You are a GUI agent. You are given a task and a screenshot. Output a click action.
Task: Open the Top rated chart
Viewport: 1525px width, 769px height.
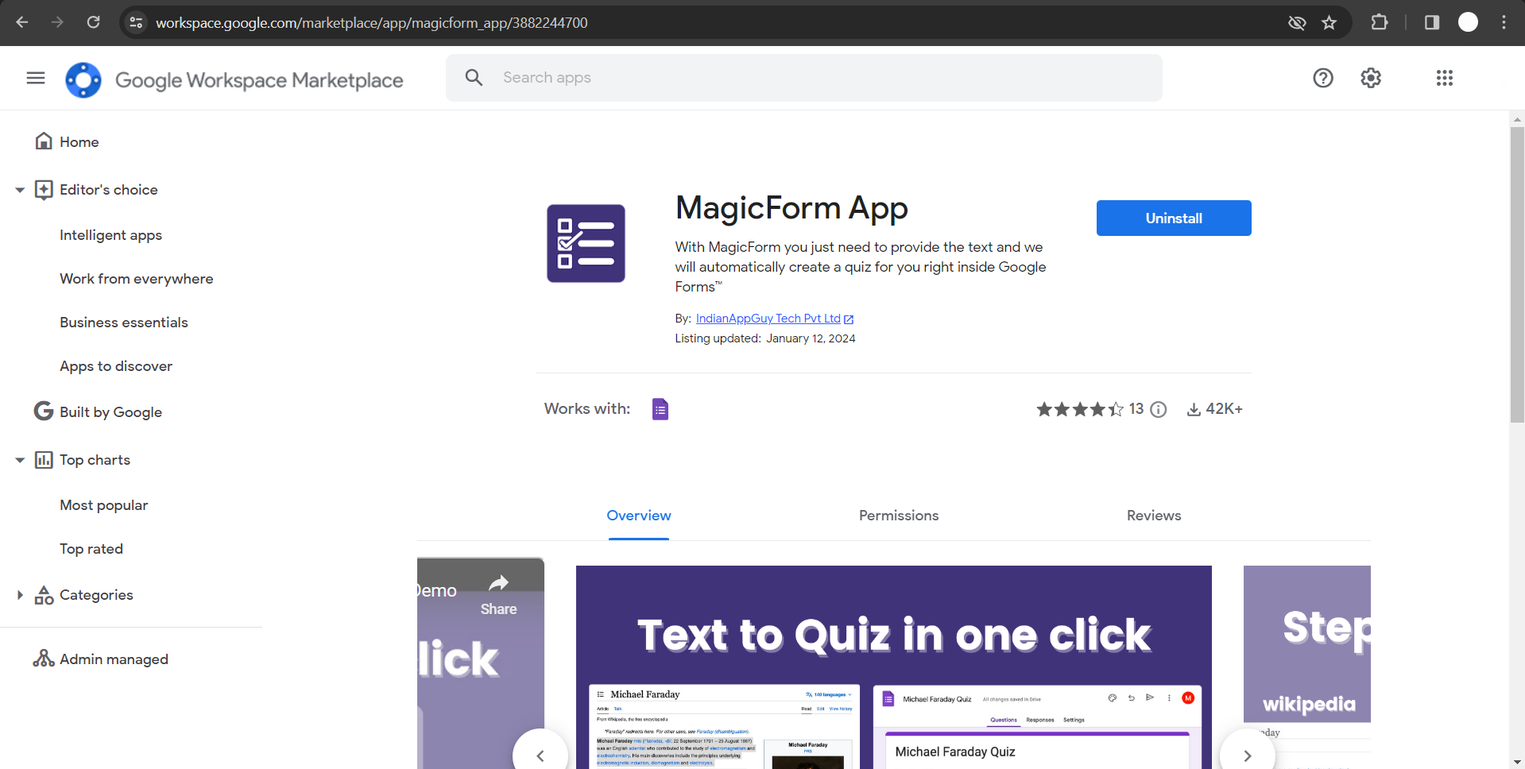91,549
